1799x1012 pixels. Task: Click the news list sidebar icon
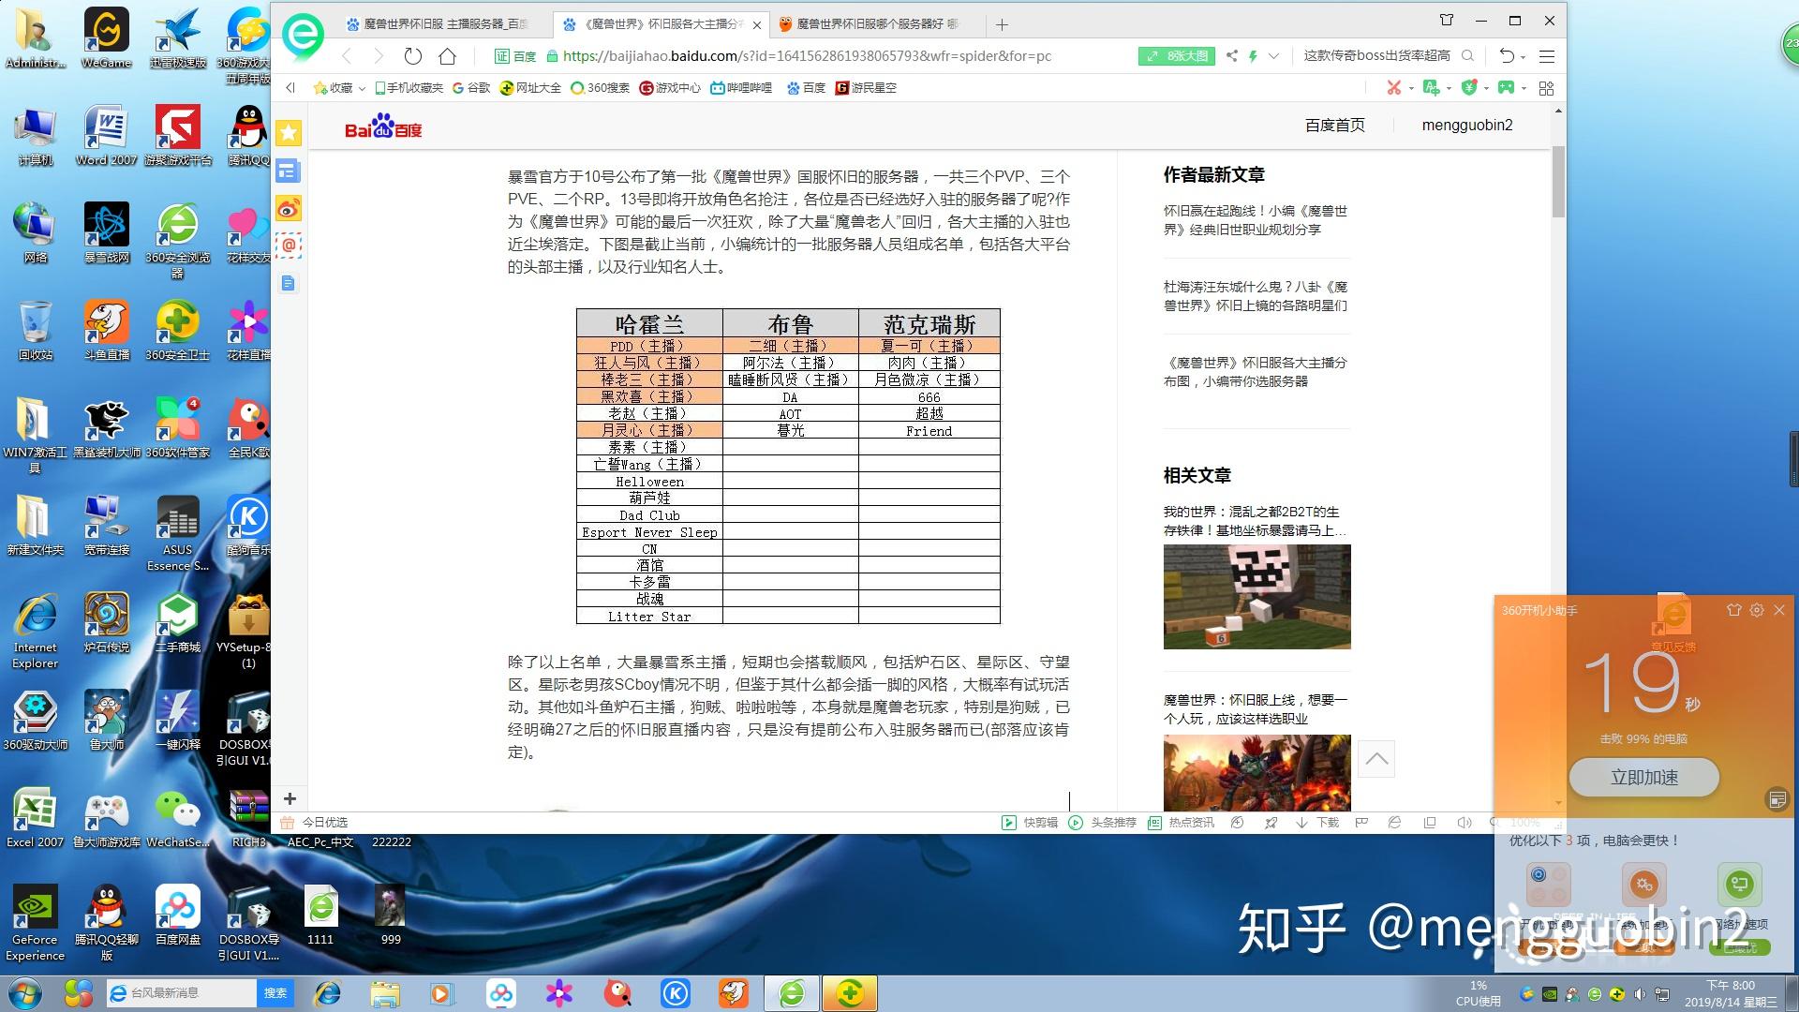(289, 171)
